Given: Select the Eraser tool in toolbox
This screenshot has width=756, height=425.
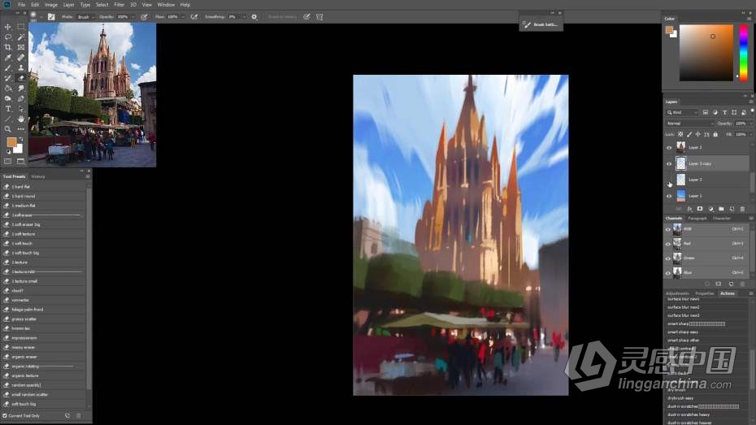Looking at the screenshot, I should tap(21, 77).
